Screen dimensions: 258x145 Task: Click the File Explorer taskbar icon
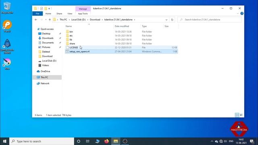click(x=116, y=141)
